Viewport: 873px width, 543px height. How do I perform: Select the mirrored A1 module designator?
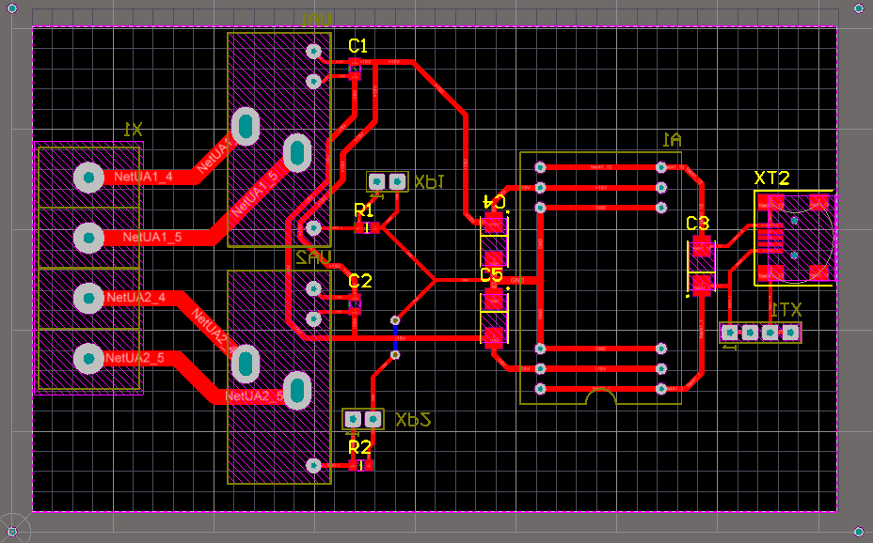point(672,139)
